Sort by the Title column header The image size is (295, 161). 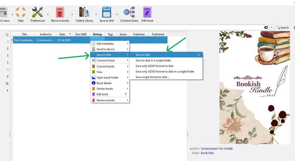pyautogui.click(x=24, y=34)
